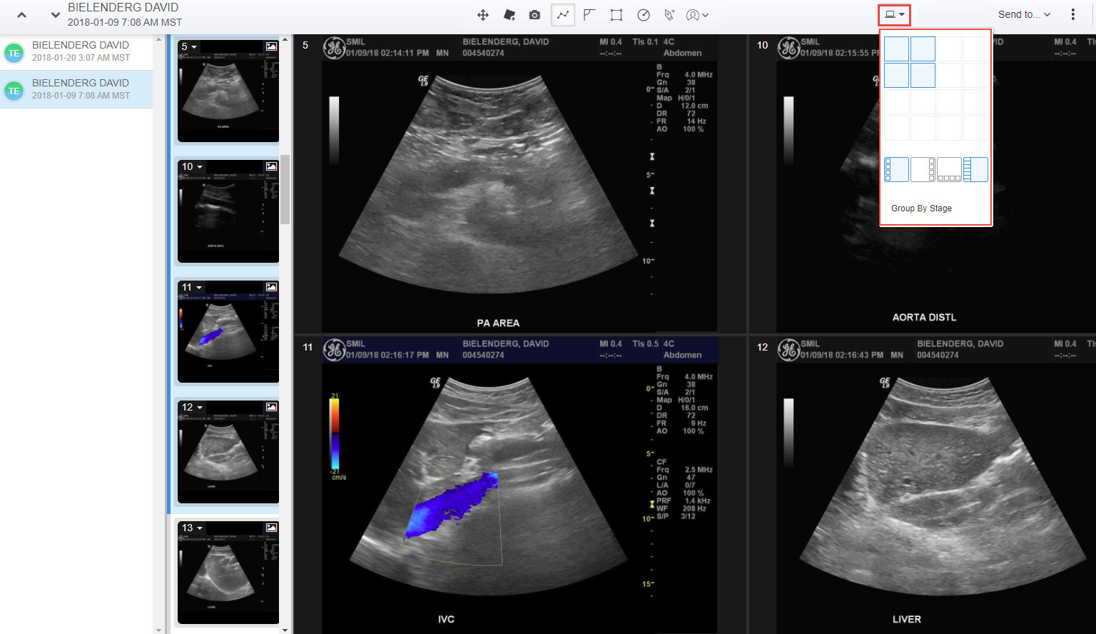Click the thumbnail scrollbar up arrow
Image resolution: width=1096 pixels, height=634 pixels.
click(x=285, y=39)
